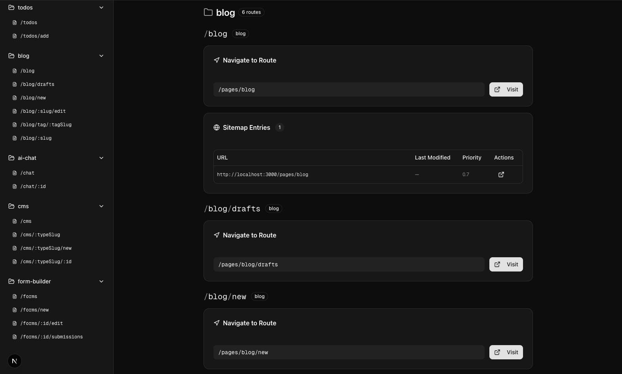Visit the /pages/blog/drafts route

506,264
